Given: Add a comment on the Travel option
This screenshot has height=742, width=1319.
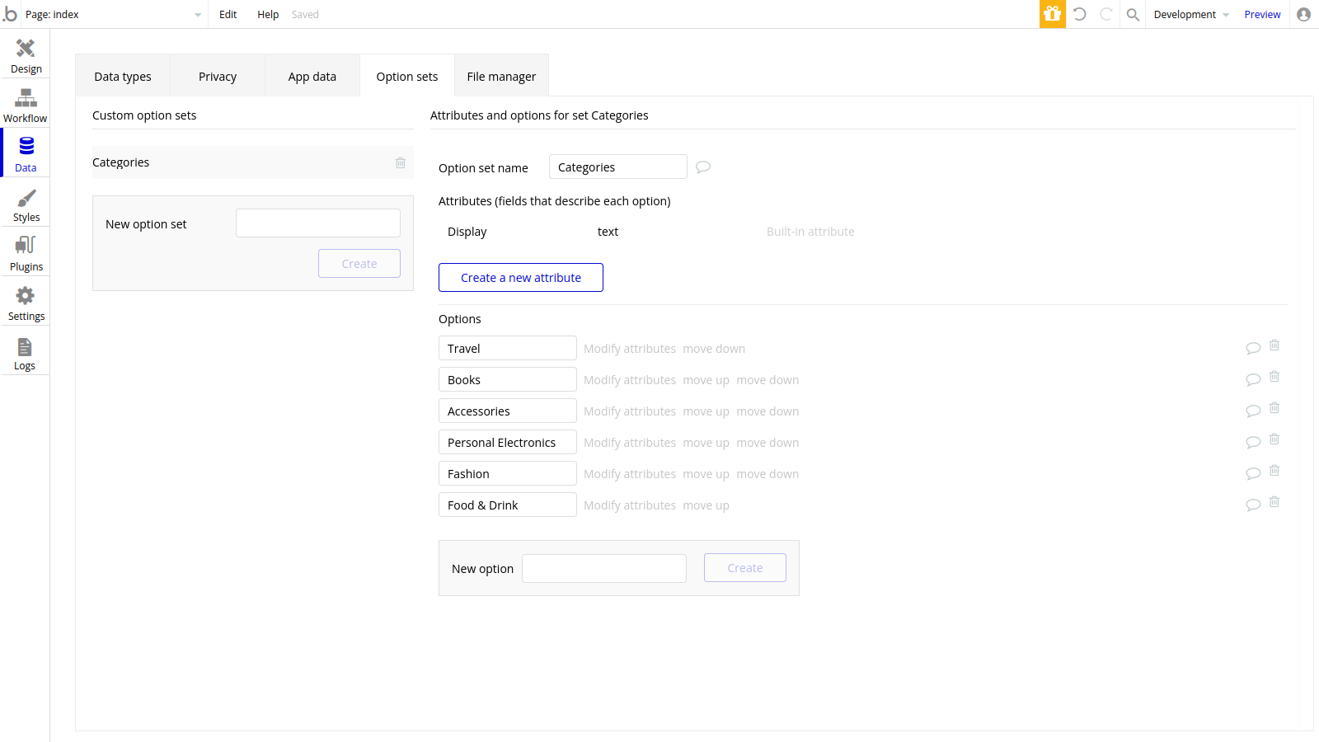Looking at the screenshot, I should pos(1253,347).
